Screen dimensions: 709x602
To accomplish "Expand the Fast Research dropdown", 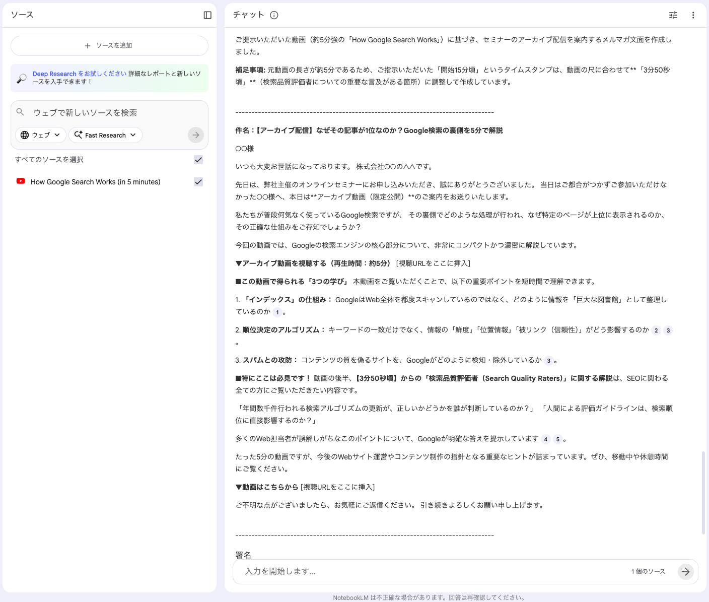I will 105,135.
